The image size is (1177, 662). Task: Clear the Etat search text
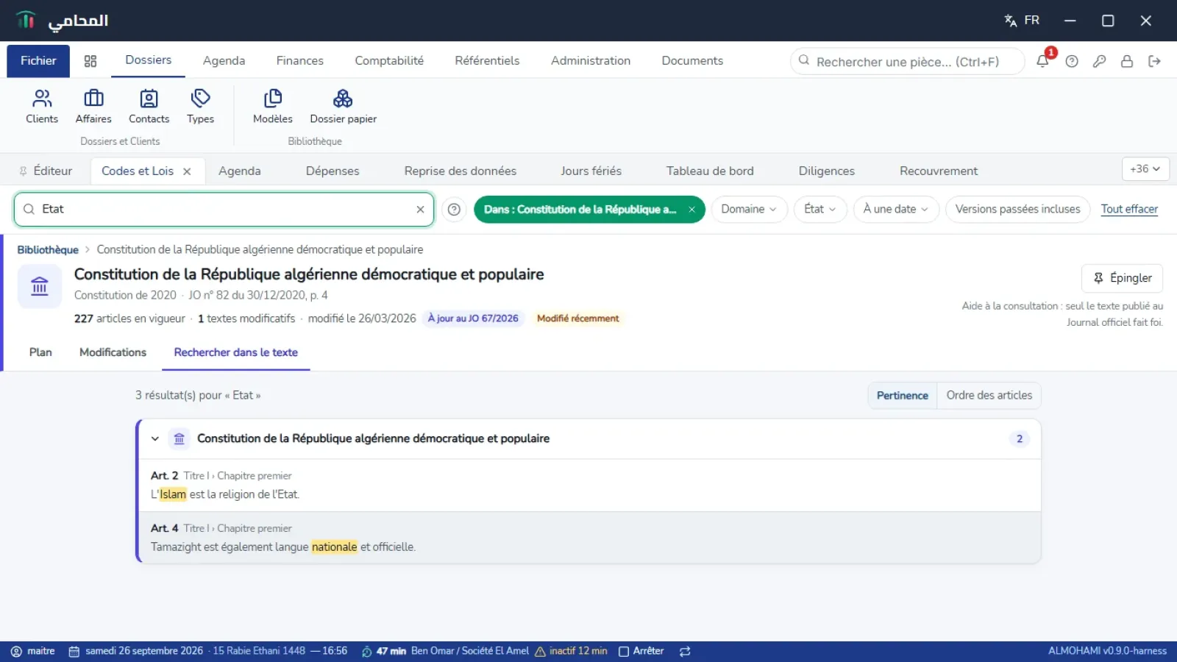420,210
